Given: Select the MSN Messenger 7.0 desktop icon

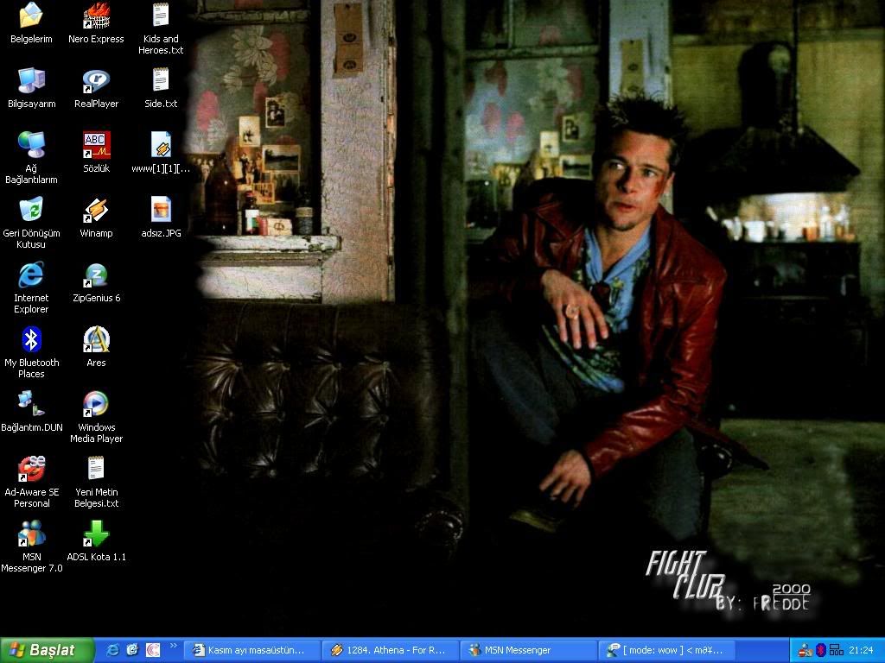Looking at the screenshot, I should coord(31,534).
